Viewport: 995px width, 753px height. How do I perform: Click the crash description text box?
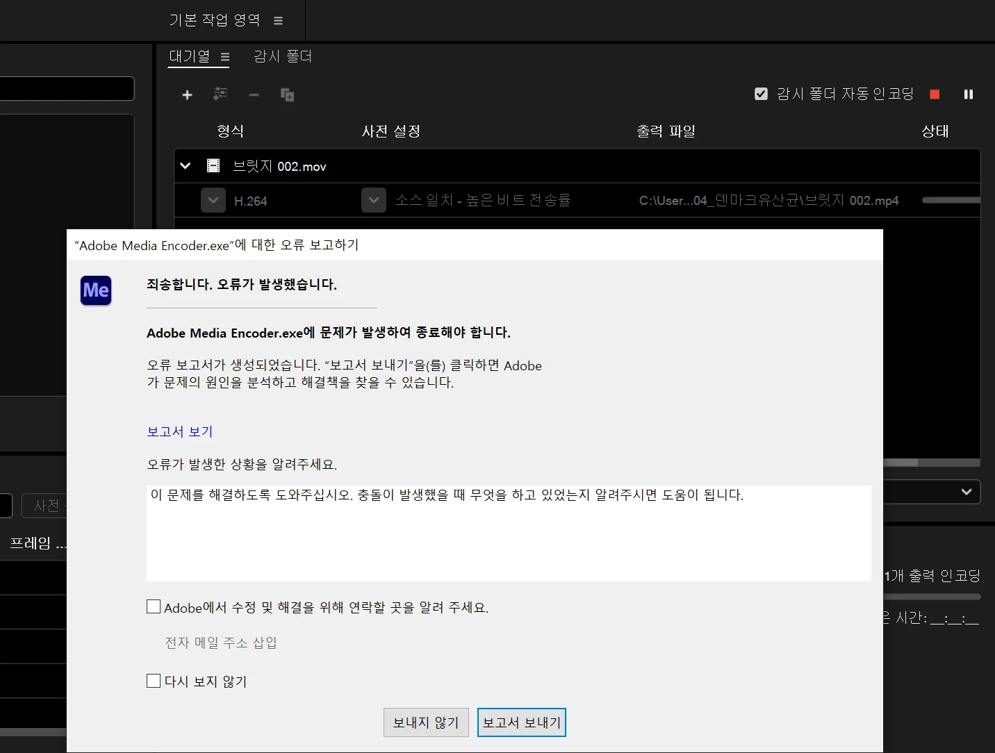coord(509,533)
